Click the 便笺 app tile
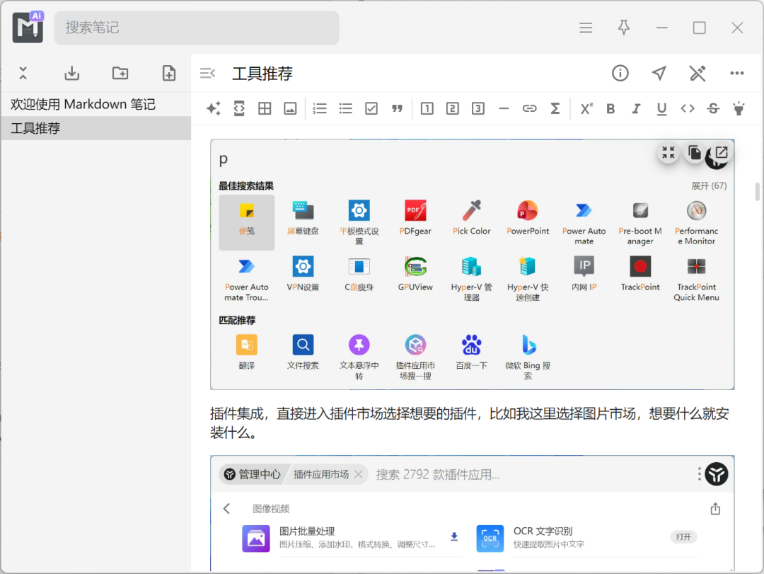 [x=247, y=222]
